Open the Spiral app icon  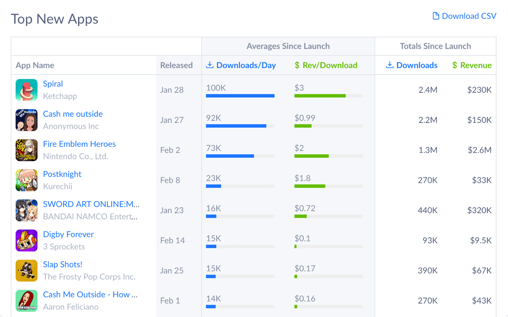click(26, 90)
